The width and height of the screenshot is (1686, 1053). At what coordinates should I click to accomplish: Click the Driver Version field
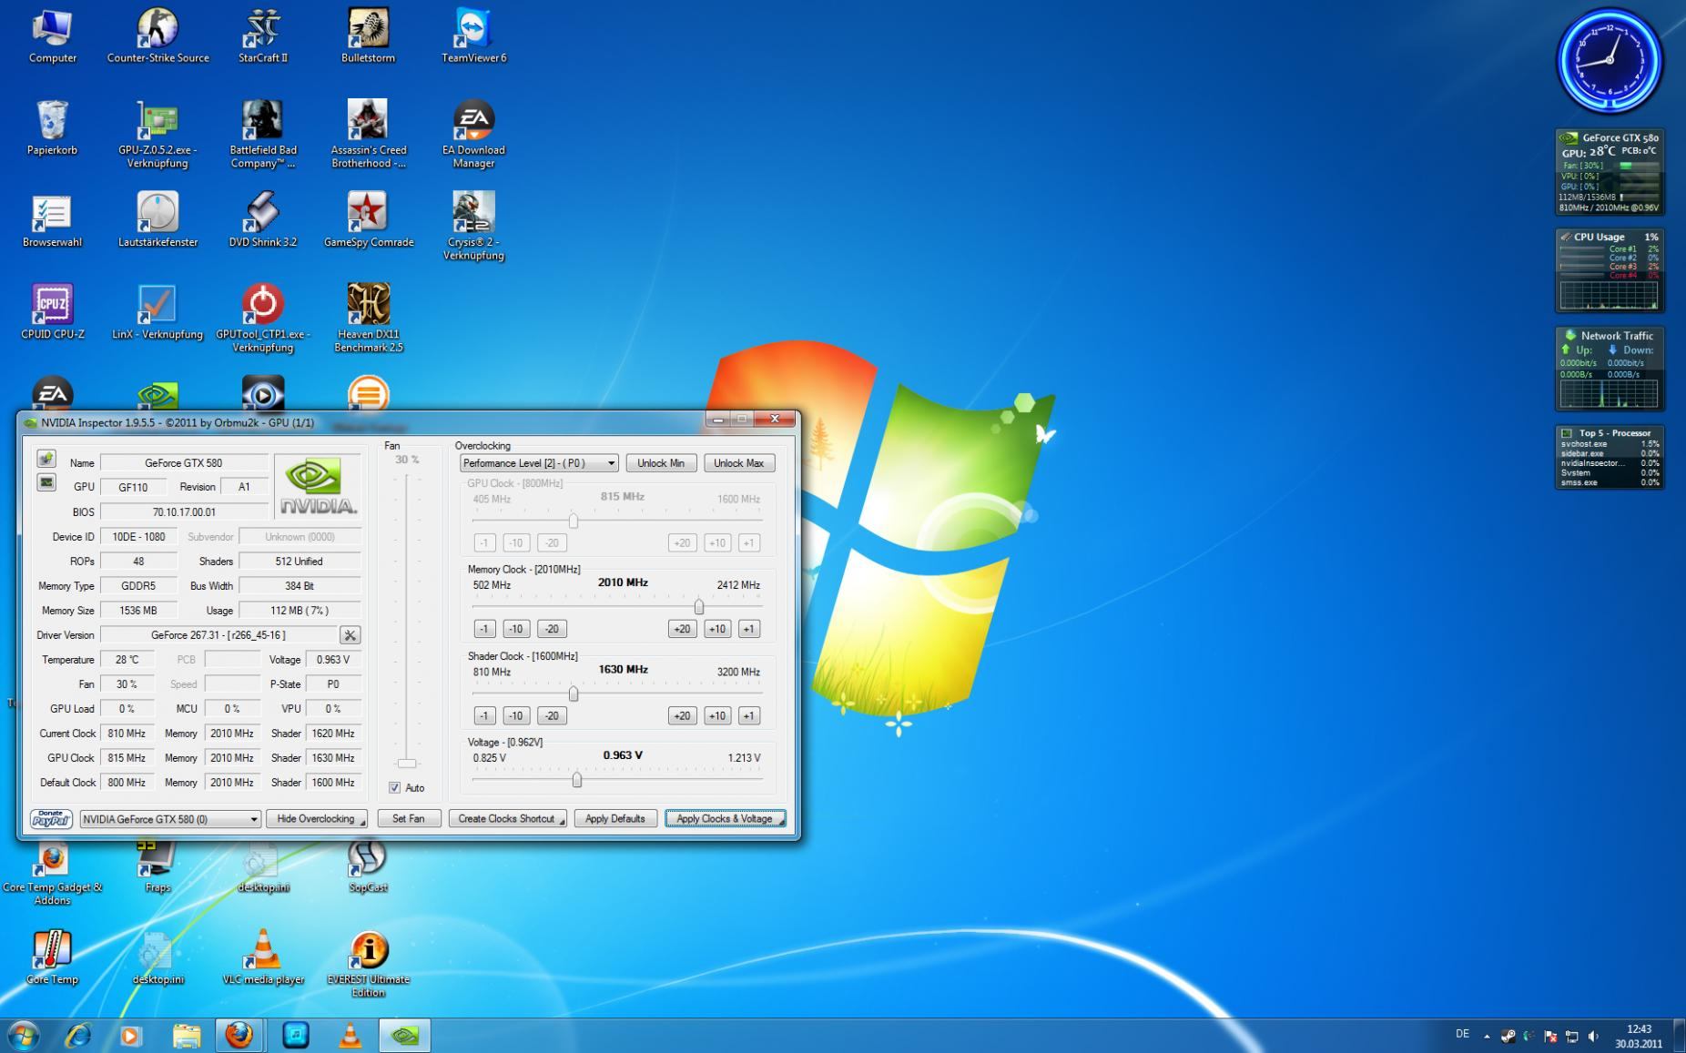(x=218, y=635)
